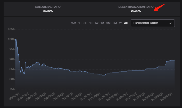Select the 15M time range
The width and height of the screenshot is (182, 108).
[73, 23]
